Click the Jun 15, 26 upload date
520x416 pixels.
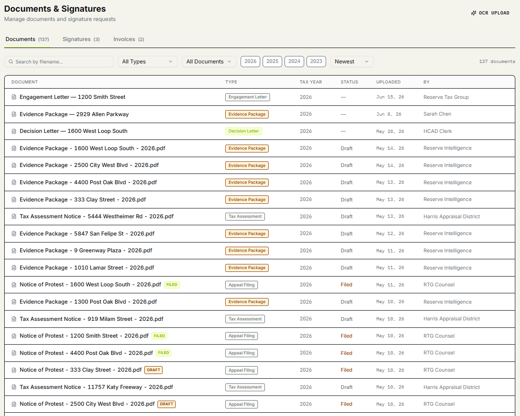pyautogui.click(x=390, y=97)
